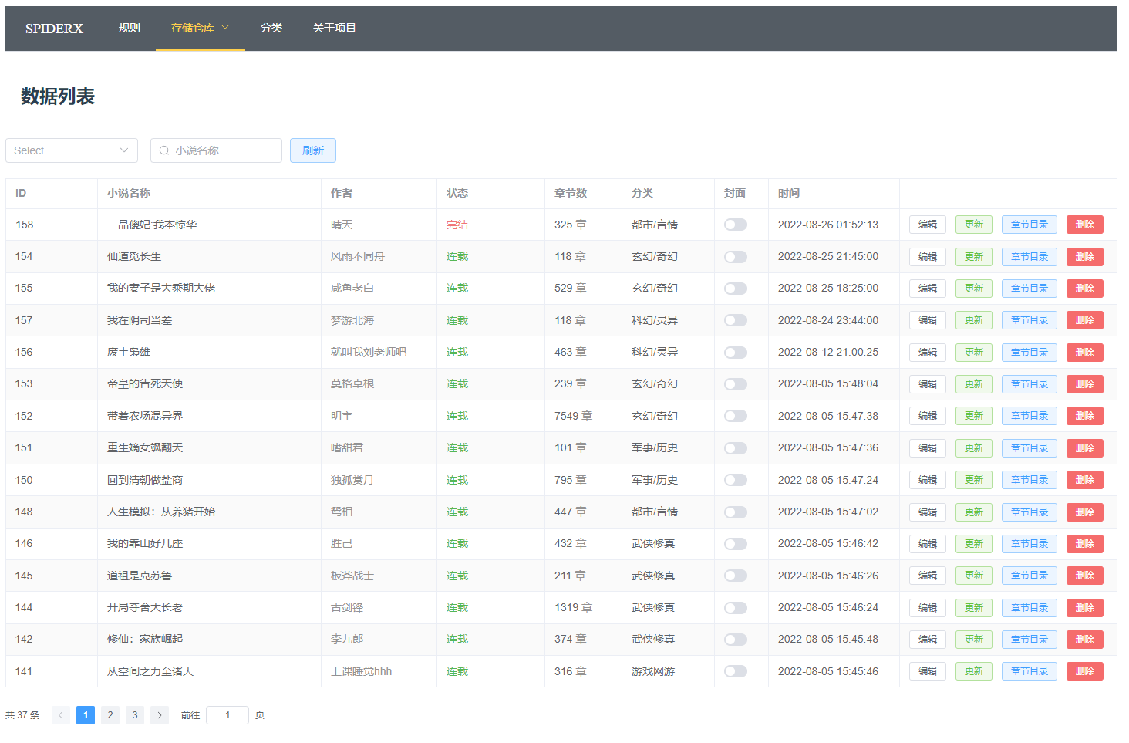Click the search magnifier icon in 小说名称 field

(x=164, y=150)
